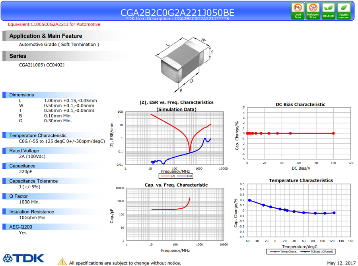Viewport: 358px width, 266px height.
Task: Click the G dimension 0.30mm Min.
Action: click(x=58, y=121)
